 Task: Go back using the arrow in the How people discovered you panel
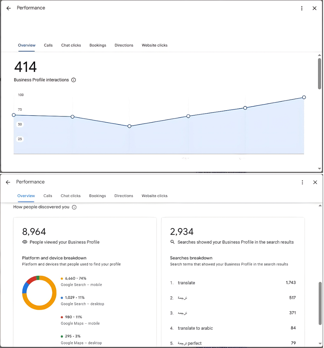pyautogui.click(x=8, y=182)
